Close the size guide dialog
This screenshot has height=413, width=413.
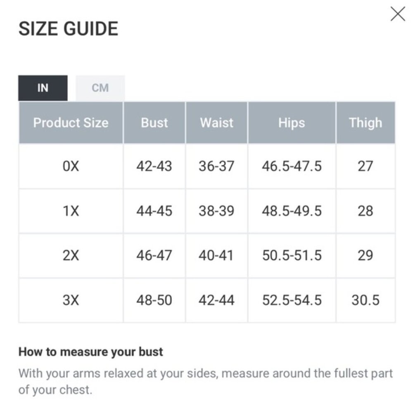point(398,14)
